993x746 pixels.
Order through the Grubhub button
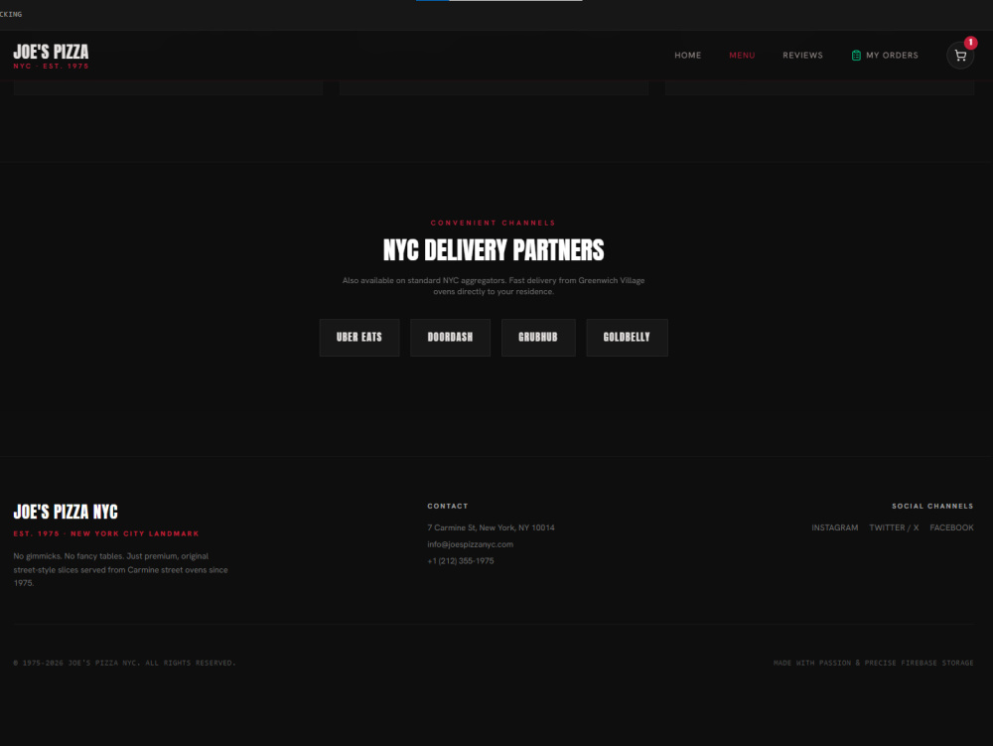(x=537, y=338)
